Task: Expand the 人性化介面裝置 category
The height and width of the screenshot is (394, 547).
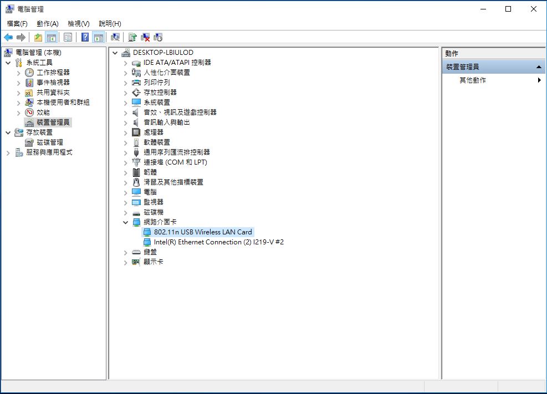Action: pyautogui.click(x=126, y=73)
